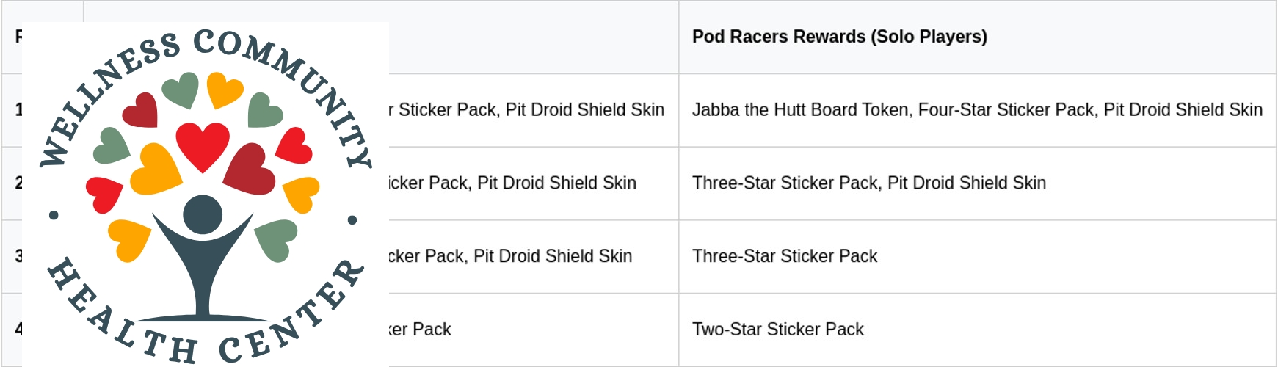The width and height of the screenshot is (1278, 367).
Task: Click the large orange heart beside center heart
Action: coord(156,170)
